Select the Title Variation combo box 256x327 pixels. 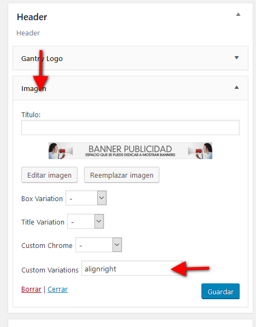point(85,221)
